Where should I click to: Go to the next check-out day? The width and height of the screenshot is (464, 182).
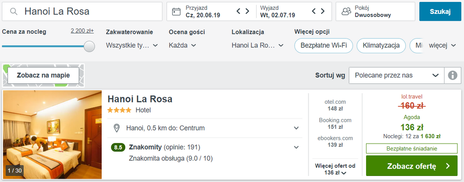(x=322, y=12)
